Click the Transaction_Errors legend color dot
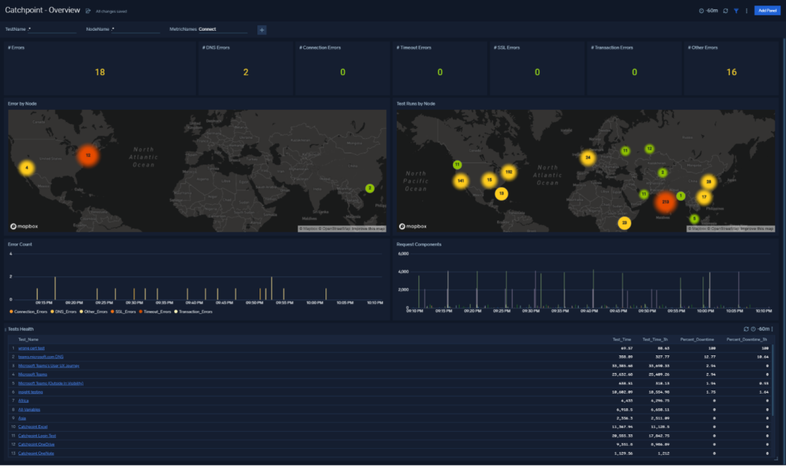This screenshot has height=468, width=786. click(x=177, y=311)
